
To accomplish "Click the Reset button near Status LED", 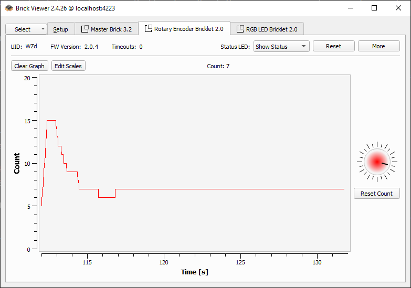I will pos(333,46).
